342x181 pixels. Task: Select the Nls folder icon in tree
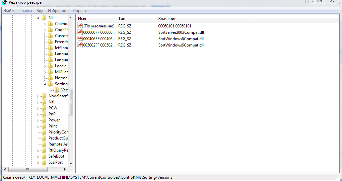[44, 18]
